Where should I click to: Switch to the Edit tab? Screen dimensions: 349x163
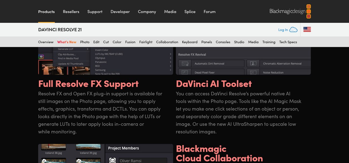(x=96, y=42)
